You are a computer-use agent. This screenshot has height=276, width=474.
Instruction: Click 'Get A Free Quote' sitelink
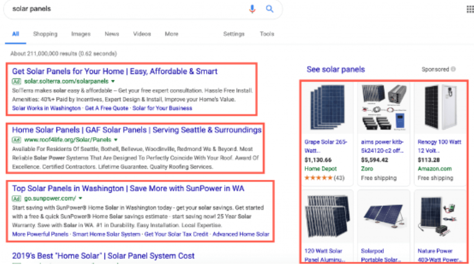coord(107,108)
